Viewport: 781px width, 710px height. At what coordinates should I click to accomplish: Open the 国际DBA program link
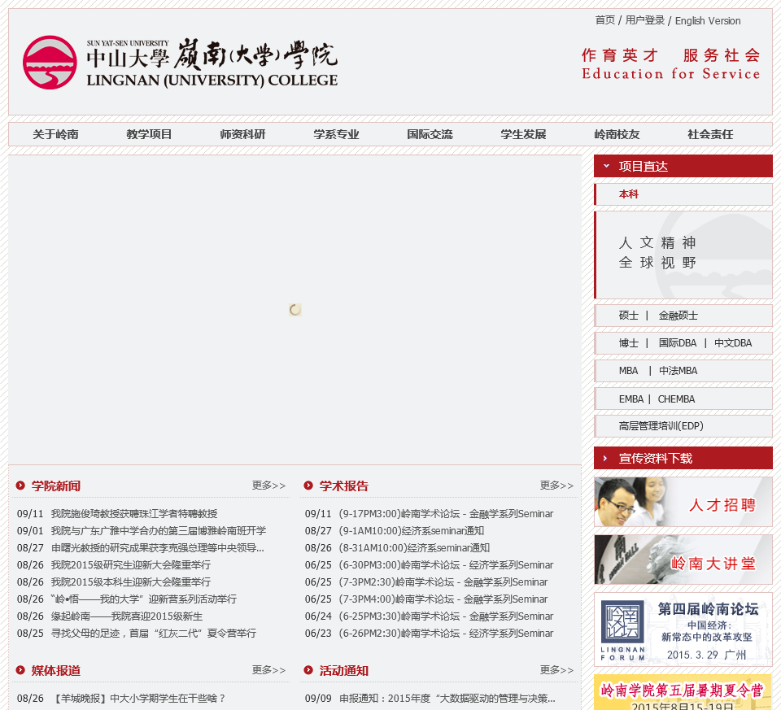(678, 343)
